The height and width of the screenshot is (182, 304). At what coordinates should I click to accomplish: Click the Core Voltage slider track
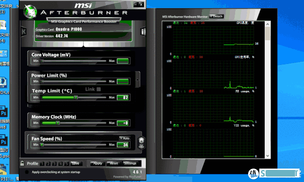74,61
